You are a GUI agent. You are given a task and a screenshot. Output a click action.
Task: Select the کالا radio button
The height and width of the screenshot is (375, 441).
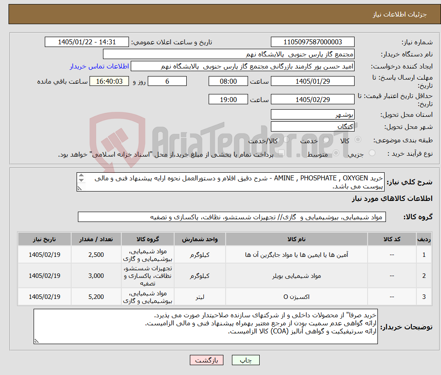point(358,140)
